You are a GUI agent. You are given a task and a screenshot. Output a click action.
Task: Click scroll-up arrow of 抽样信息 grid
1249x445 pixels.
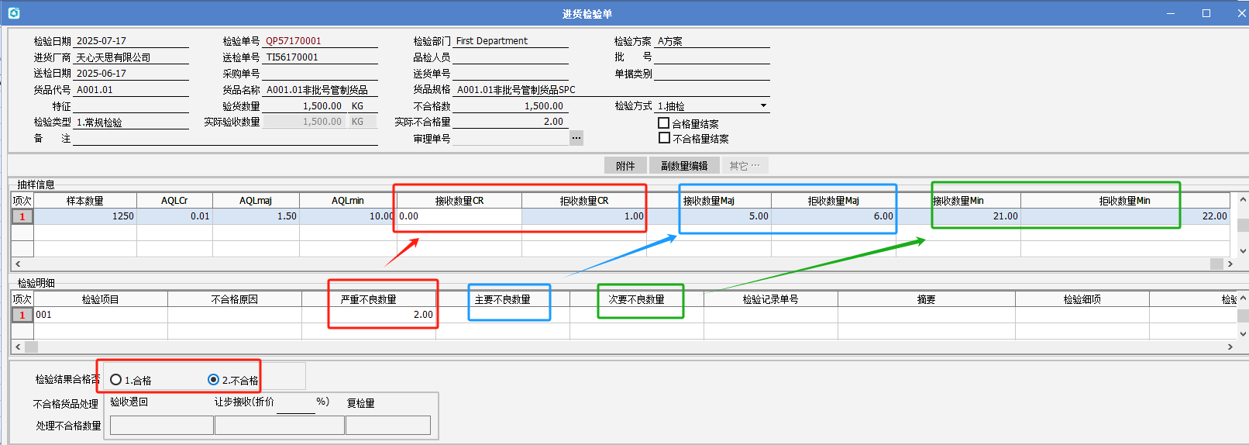[x=1243, y=200]
